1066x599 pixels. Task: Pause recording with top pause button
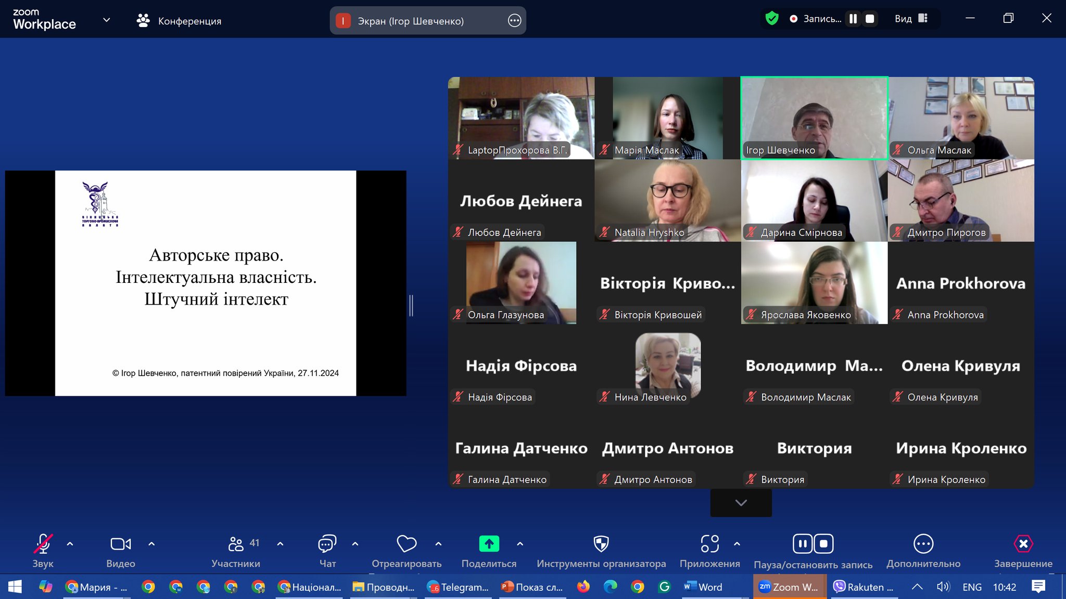(853, 18)
